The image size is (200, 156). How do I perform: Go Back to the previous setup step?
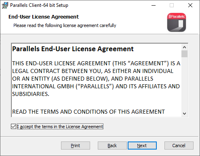(x=112, y=146)
